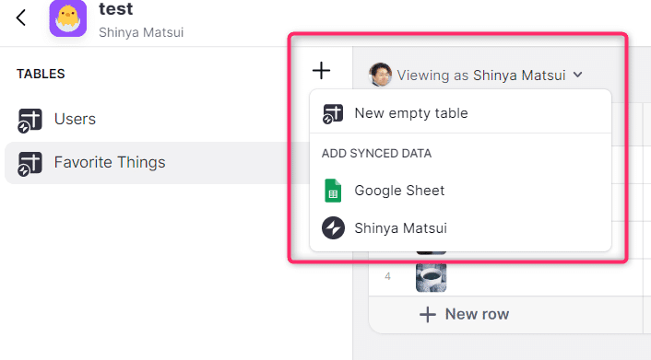651x360 pixels.
Task: Click the Favorite Things table icon
Action: coord(30,164)
